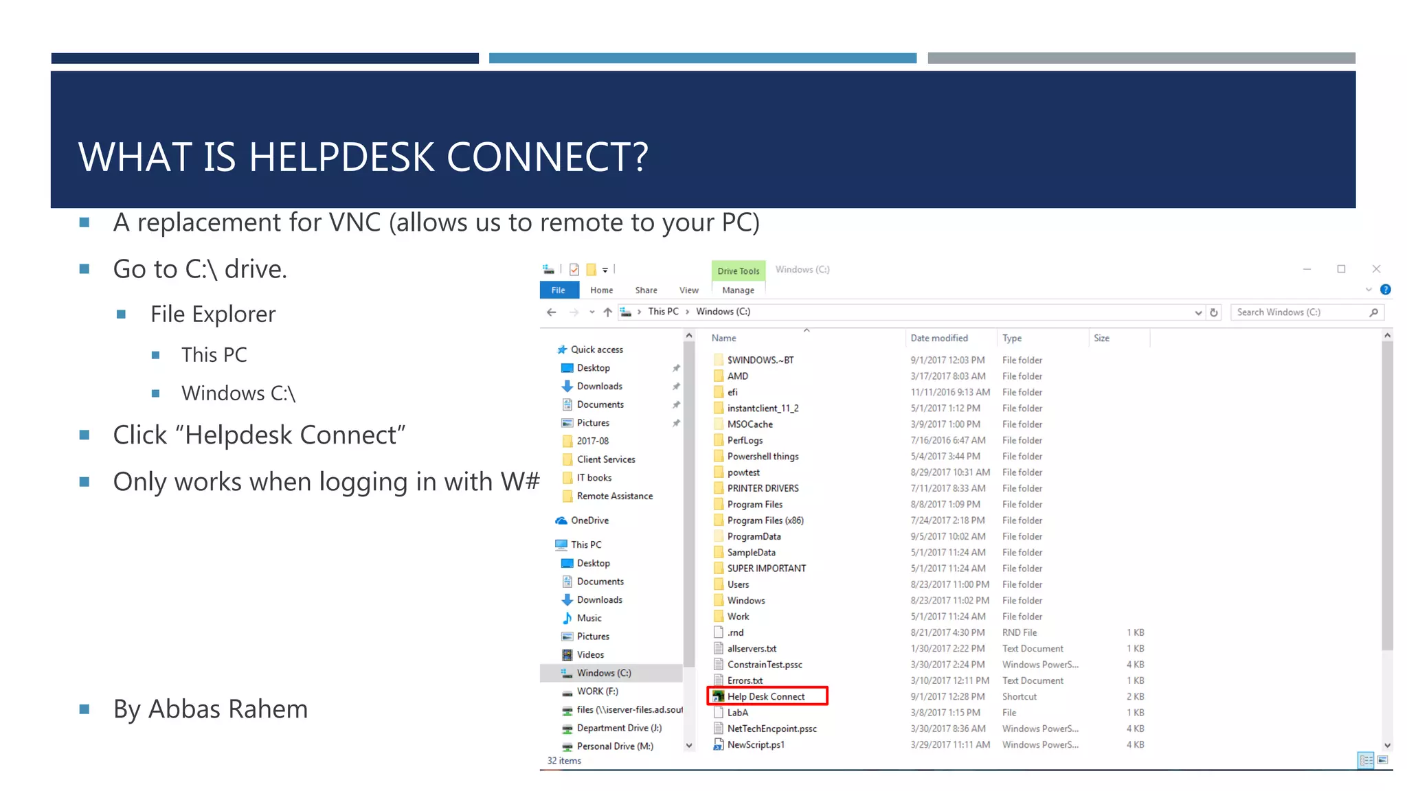Image resolution: width=1407 pixels, height=791 pixels.
Task: Open the recent locations dropdown arrow
Action: coord(592,312)
